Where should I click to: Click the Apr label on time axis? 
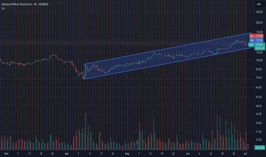67,154
